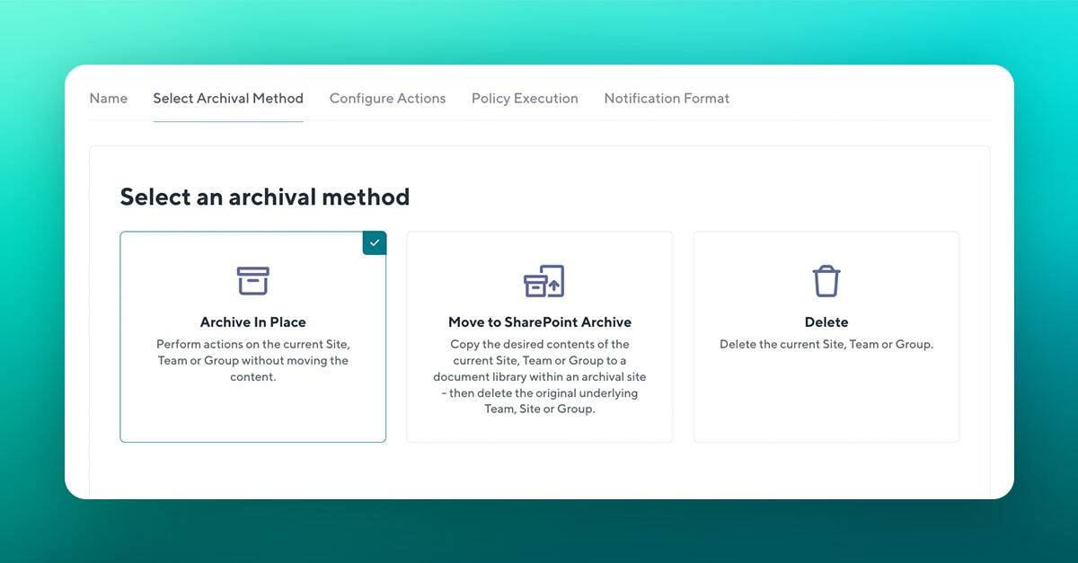Go to the Policy Execution tab
This screenshot has height=563, width=1078.
(x=525, y=99)
